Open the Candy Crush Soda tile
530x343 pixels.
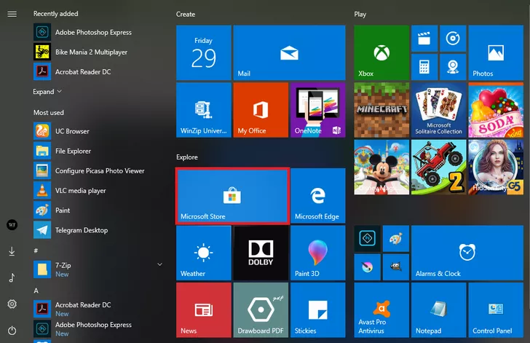tap(496, 110)
